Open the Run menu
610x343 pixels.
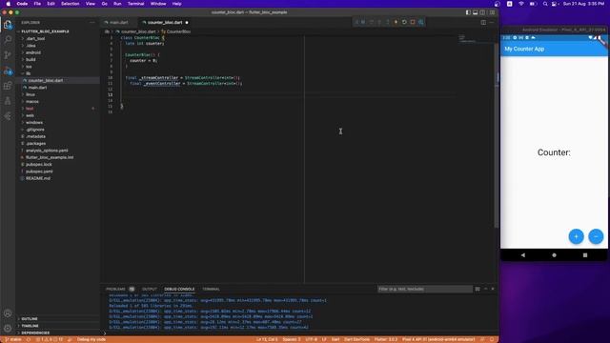point(117,4)
